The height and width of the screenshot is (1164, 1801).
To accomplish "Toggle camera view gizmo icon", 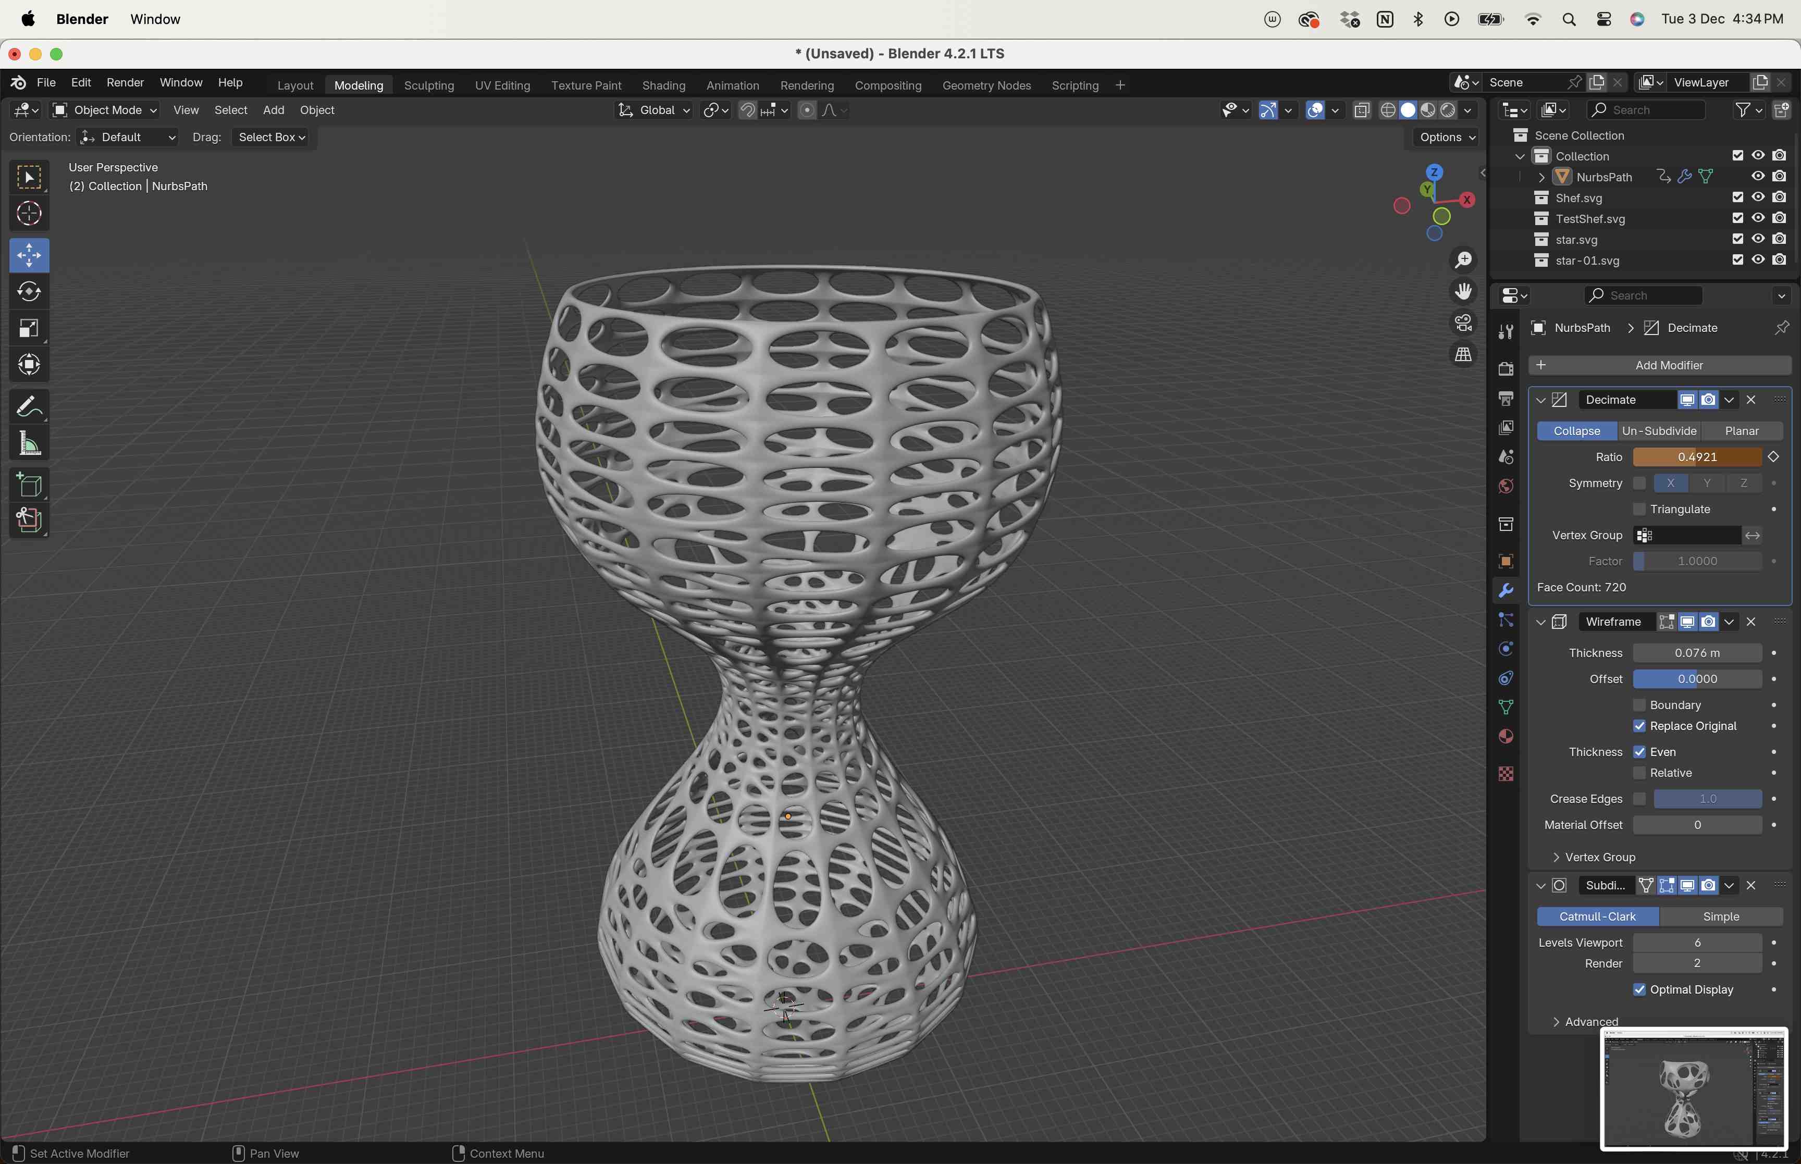I will pos(1463,323).
